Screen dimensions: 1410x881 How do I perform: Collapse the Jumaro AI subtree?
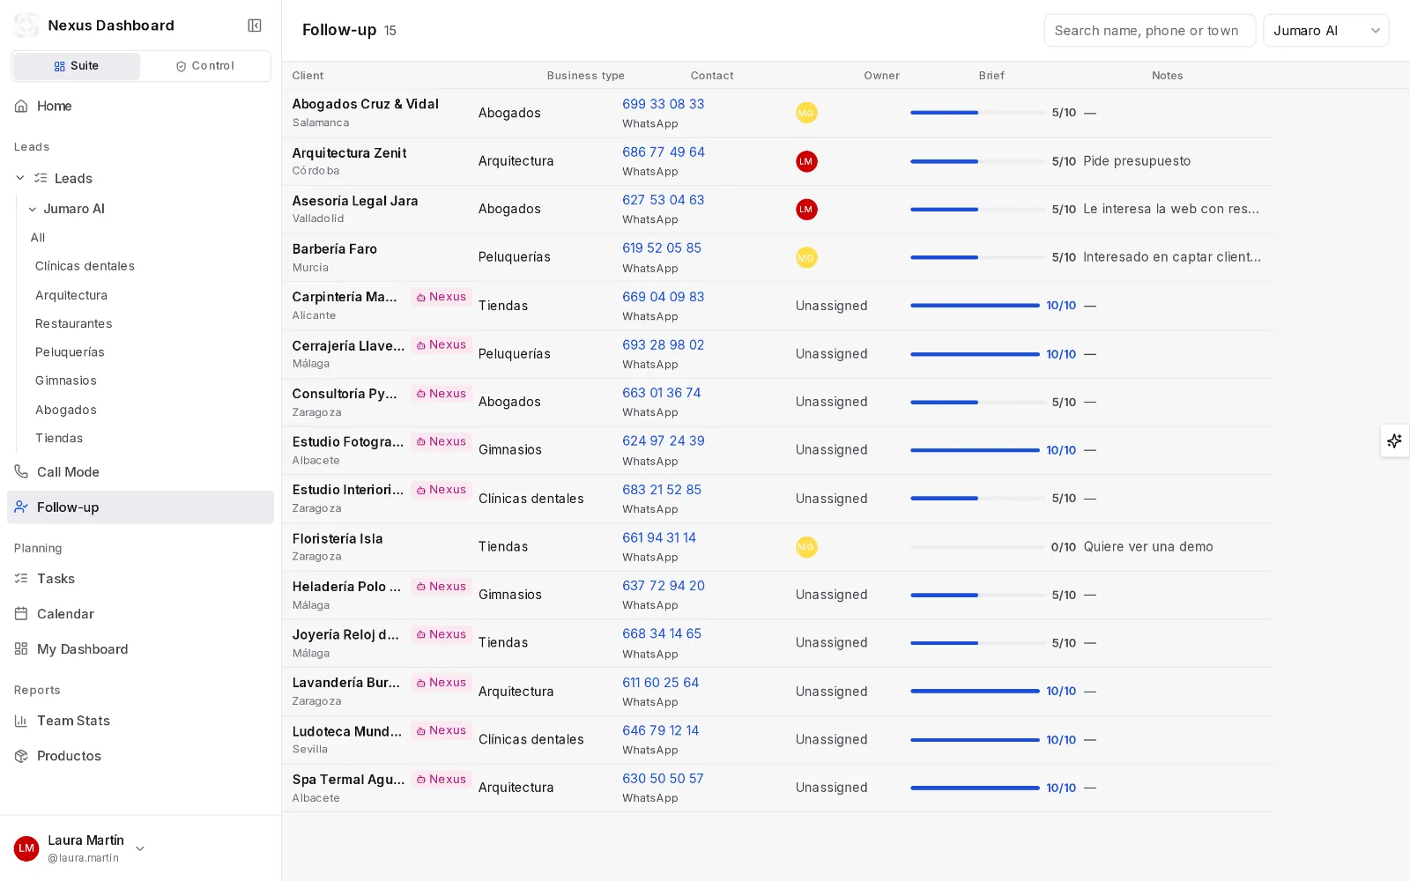click(33, 209)
